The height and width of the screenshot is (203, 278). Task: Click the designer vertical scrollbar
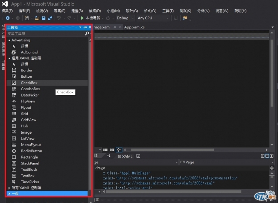pos(272,73)
